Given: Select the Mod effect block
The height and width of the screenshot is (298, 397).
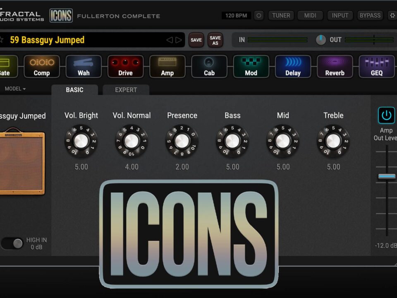Looking at the screenshot, I should point(251,66).
